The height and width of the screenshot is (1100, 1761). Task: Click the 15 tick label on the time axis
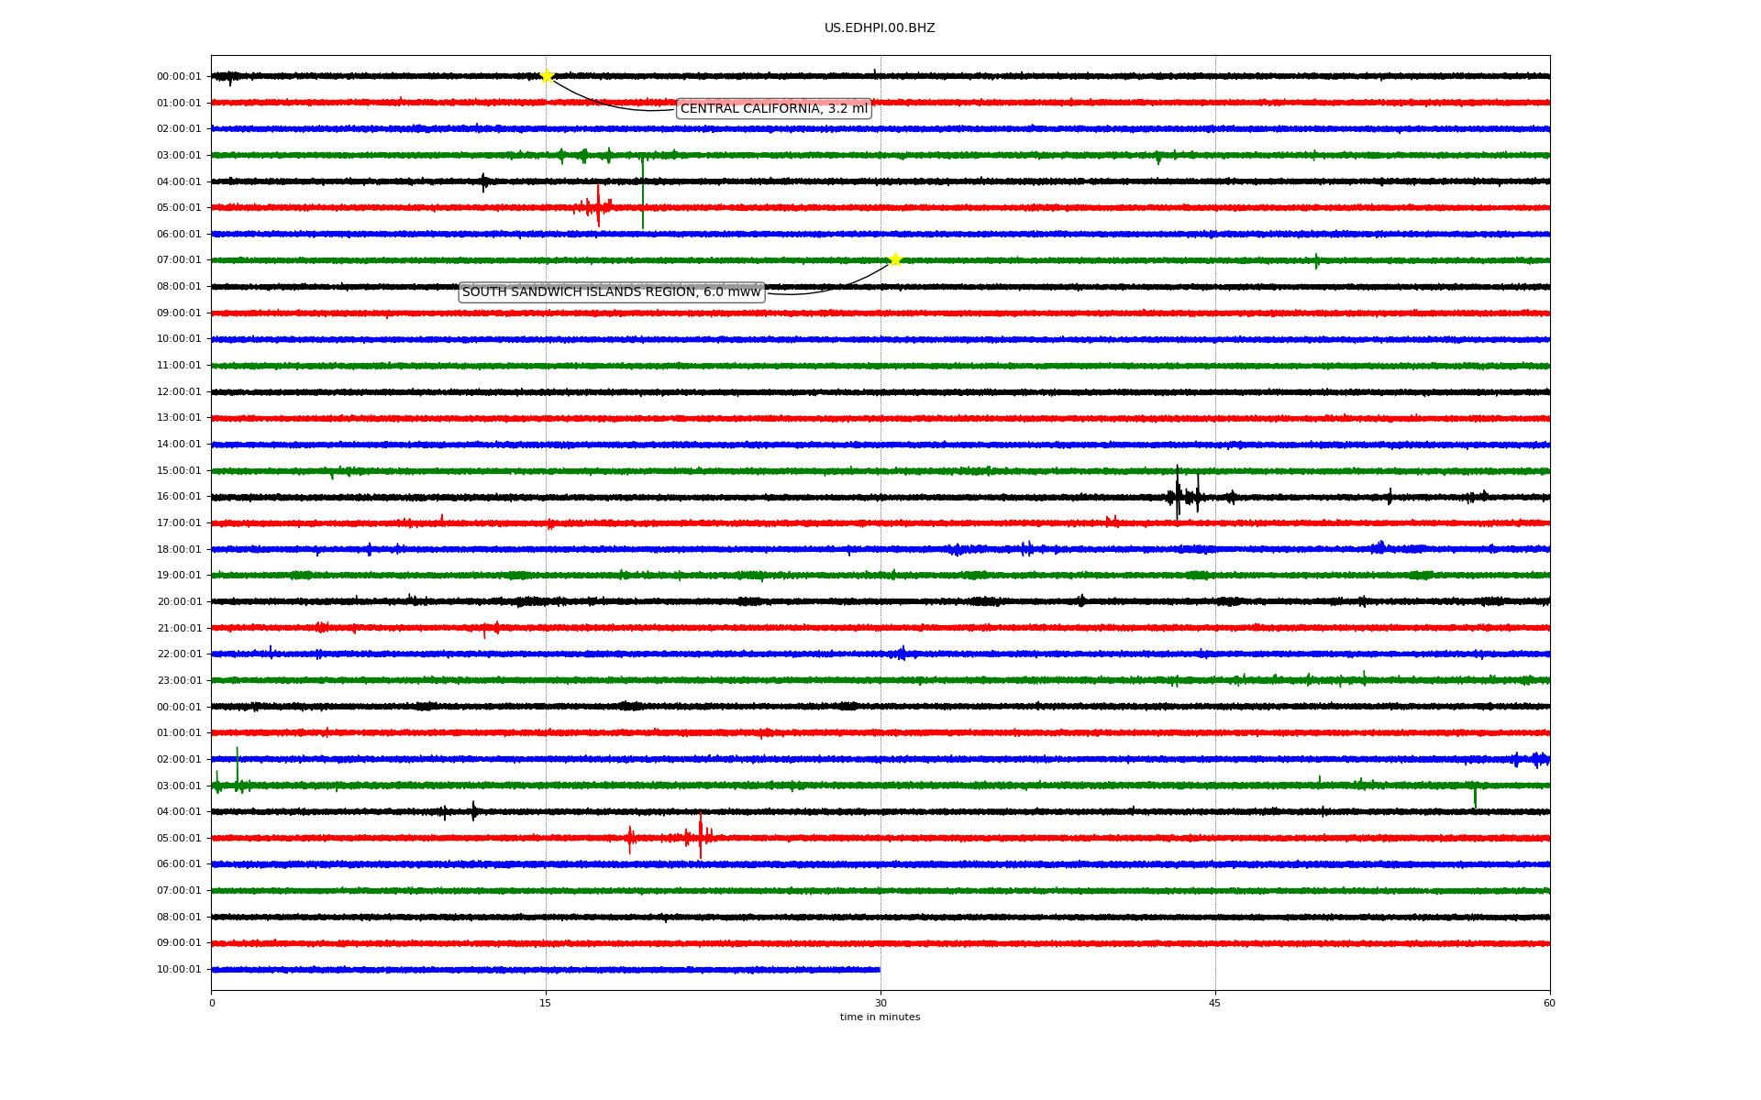[x=546, y=1003]
